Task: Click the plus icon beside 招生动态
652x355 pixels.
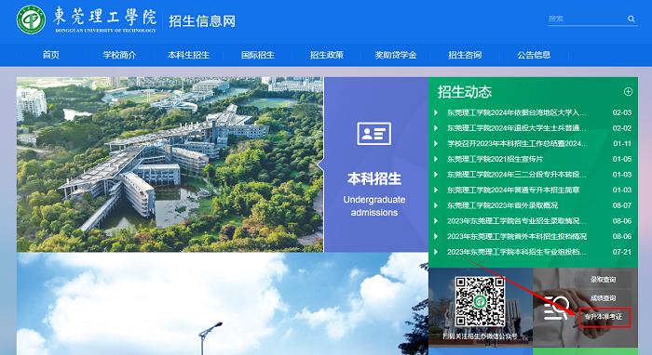Action: pos(628,92)
